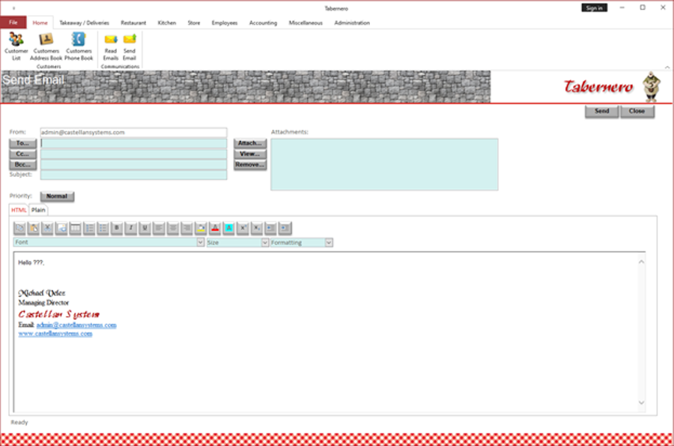This screenshot has width=674, height=446.
Task: Click the Copy icon in editor toolbar
Action: tap(19, 228)
